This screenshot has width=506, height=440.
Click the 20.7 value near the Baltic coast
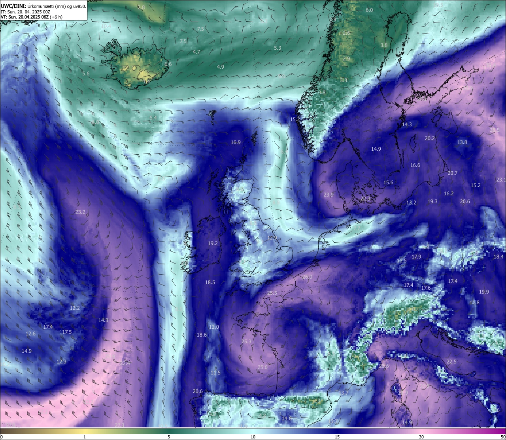click(453, 173)
